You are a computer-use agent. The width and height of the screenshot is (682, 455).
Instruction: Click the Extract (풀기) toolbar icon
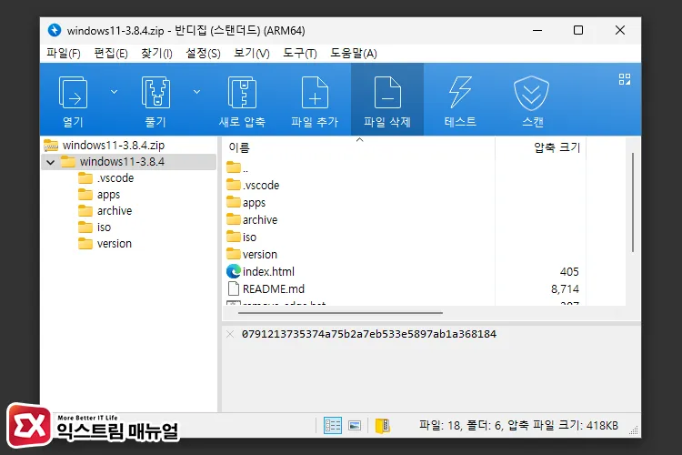(x=155, y=92)
